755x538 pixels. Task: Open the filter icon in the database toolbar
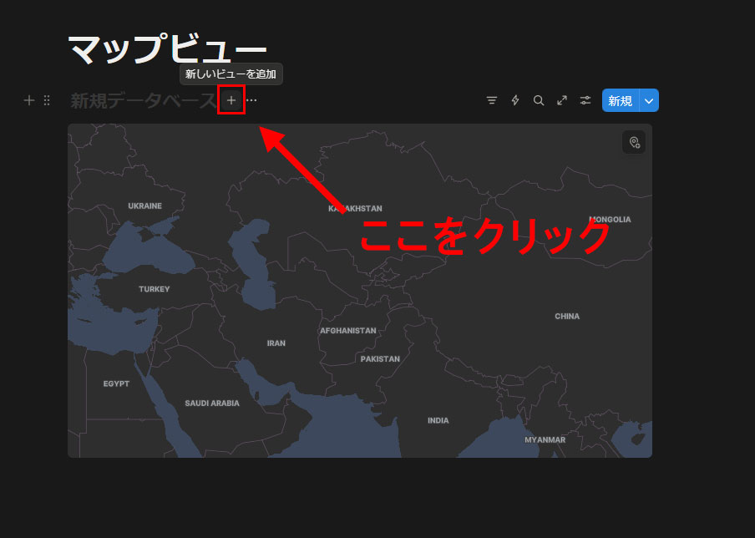492,101
